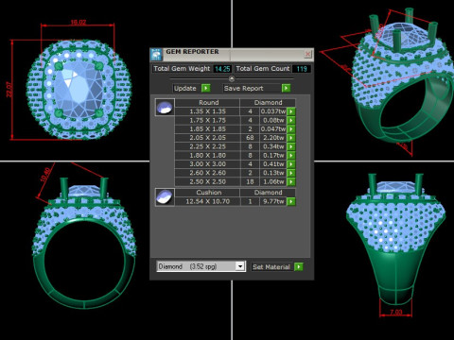
Task: Select the Round gem thumbnail
Action: tap(165, 108)
